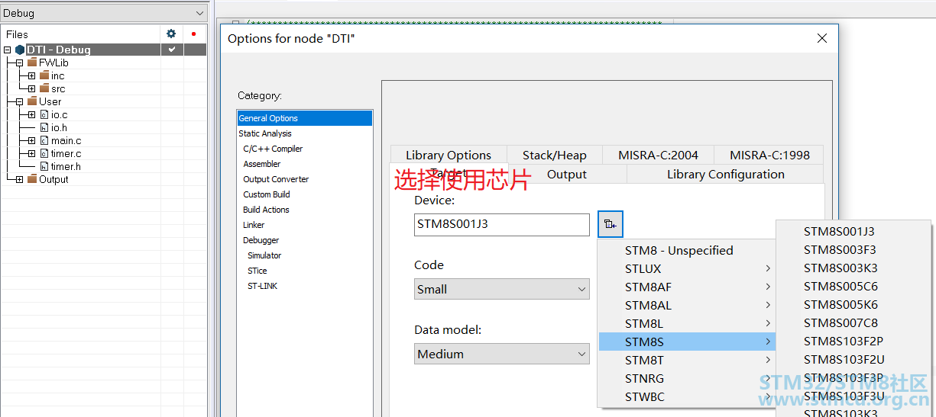Select io.h in the file tree
The width and height of the screenshot is (936, 417).
pos(59,127)
